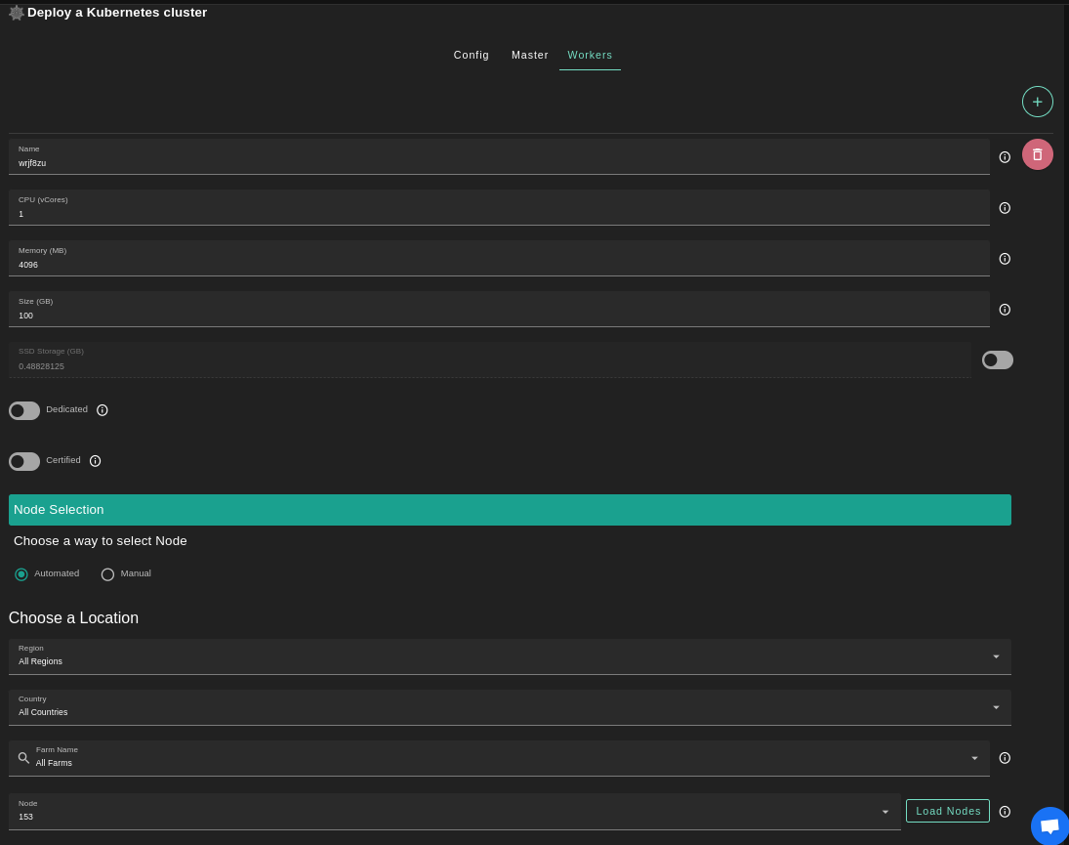Toggle the SSD Storage switch
Image resolution: width=1069 pixels, height=845 pixels.
[x=997, y=359]
